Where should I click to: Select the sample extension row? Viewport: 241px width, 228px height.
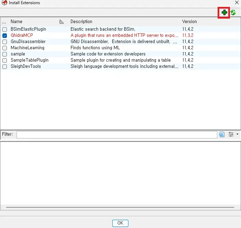[x=18, y=54]
